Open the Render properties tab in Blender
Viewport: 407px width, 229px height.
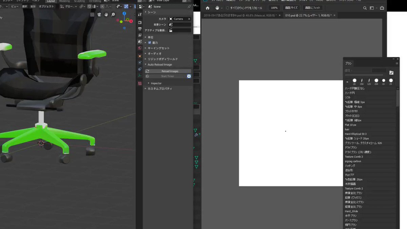click(140, 22)
